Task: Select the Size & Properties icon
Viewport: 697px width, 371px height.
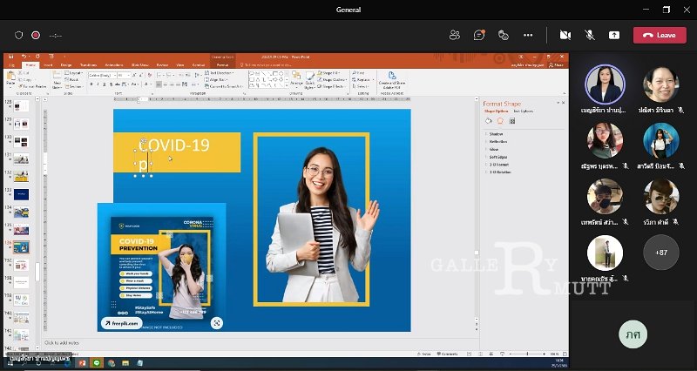Action: (x=512, y=121)
